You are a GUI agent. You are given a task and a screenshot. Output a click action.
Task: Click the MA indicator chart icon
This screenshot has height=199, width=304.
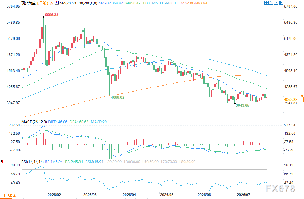pos(57,3)
